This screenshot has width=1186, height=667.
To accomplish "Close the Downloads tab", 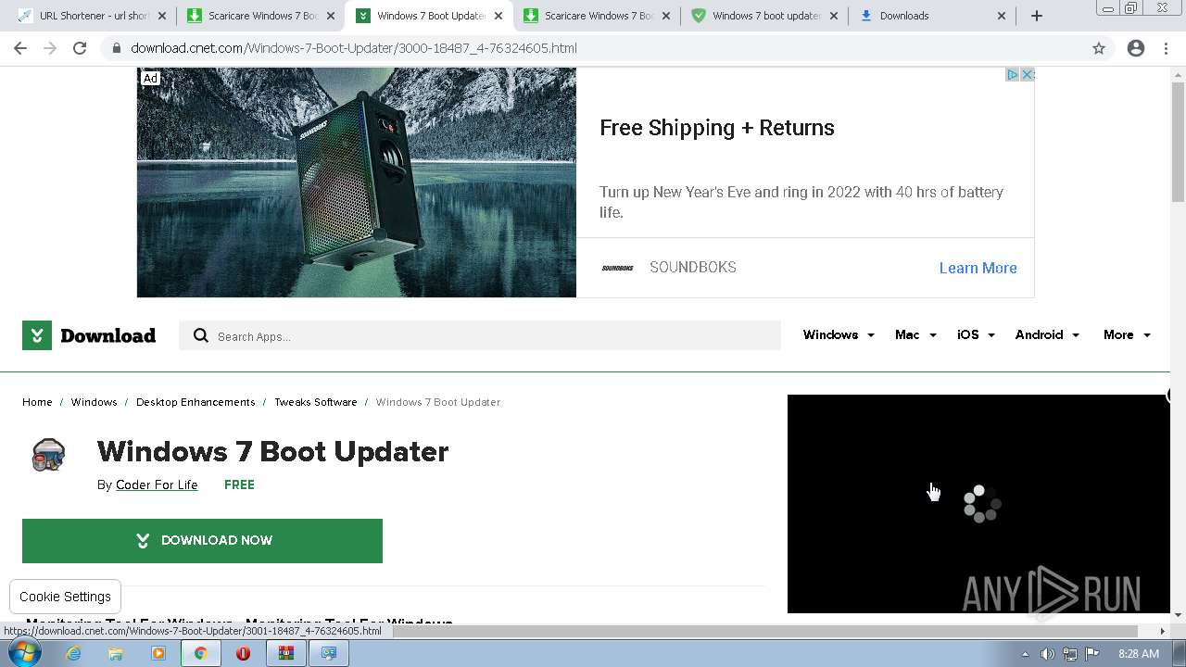I will point(1002,16).
